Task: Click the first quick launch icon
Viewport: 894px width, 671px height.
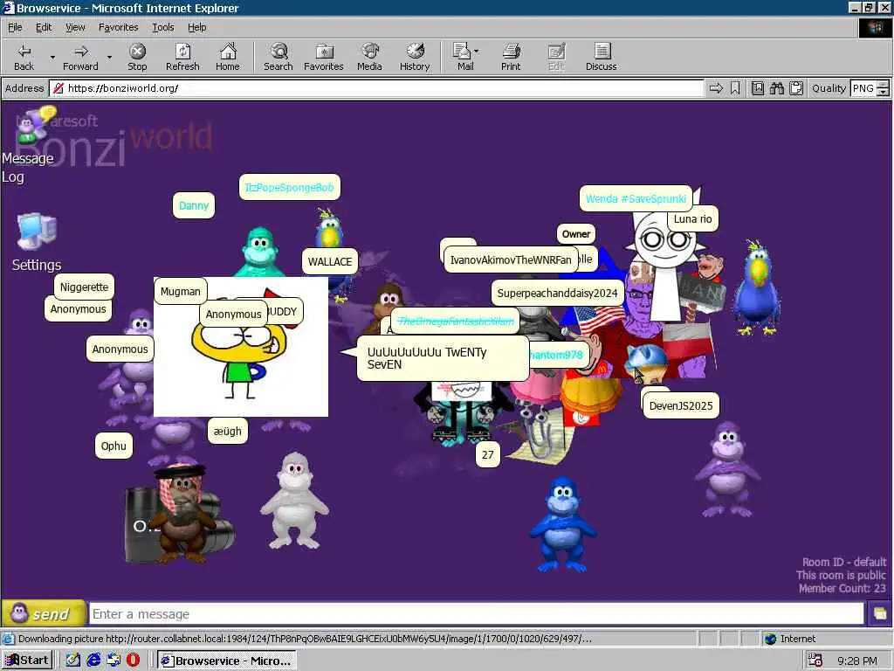Action: (x=73, y=661)
